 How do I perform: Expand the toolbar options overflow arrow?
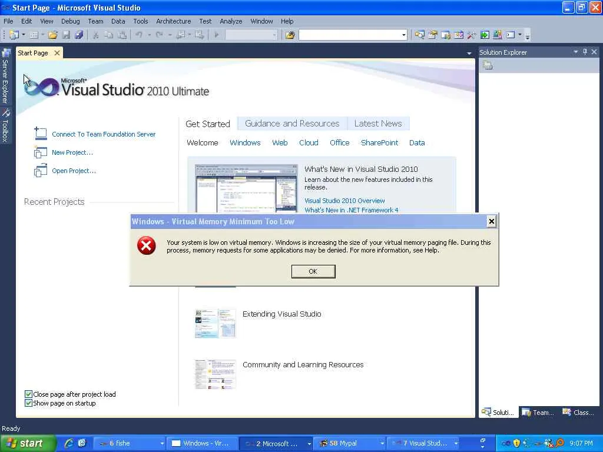pyautogui.click(x=528, y=36)
